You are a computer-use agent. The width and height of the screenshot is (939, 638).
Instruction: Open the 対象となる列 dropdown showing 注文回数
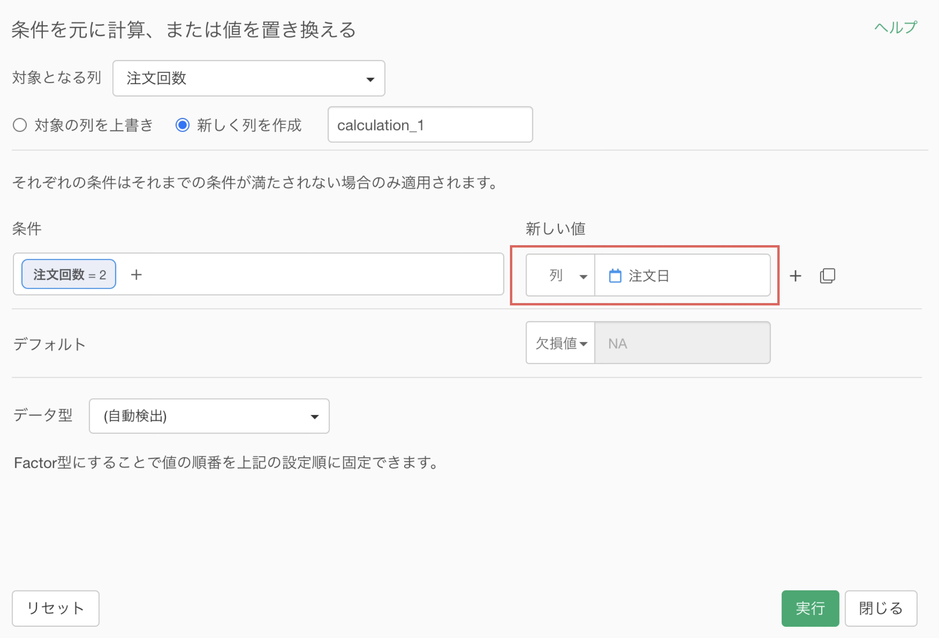(248, 79)
